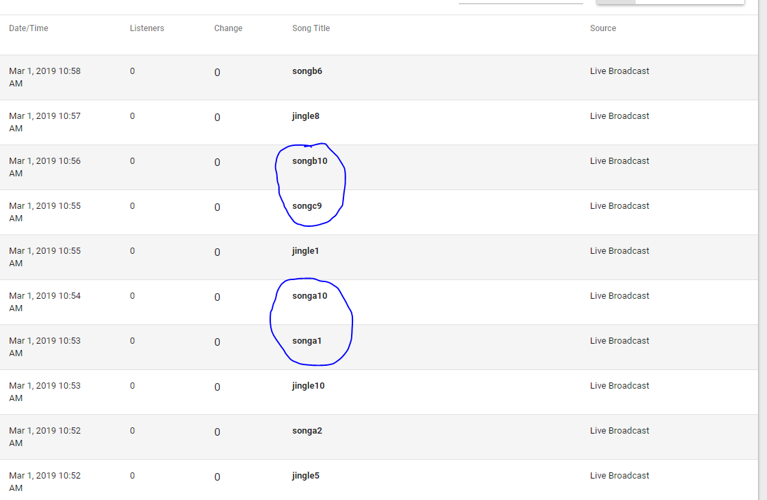Click the date cell in jingle10 row
This screenshot has width=767, height=500.
click(x=44, y=392)
